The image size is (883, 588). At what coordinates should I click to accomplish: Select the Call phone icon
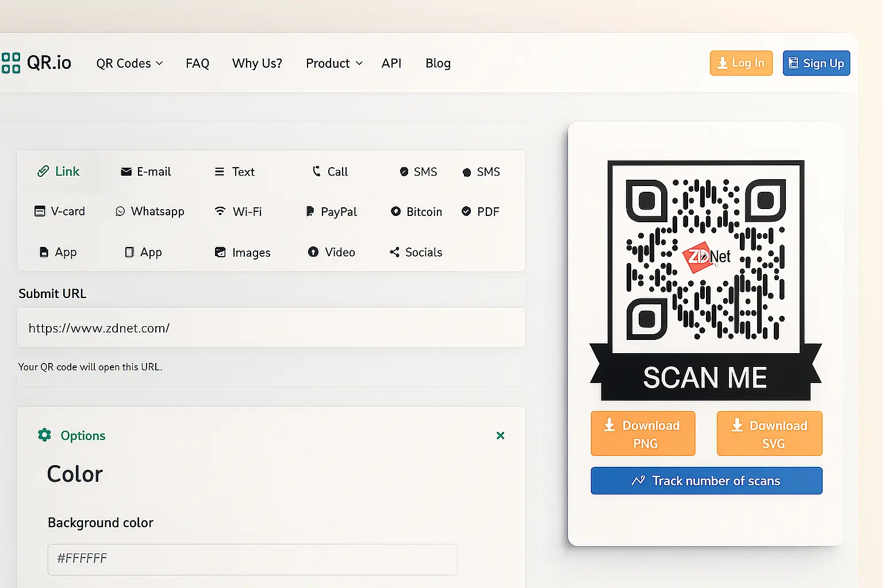click(x=316, y=171)
